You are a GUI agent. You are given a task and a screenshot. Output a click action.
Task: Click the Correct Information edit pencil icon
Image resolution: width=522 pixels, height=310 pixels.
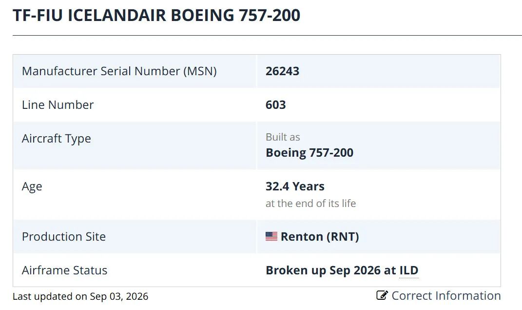(x=382, y=295)
